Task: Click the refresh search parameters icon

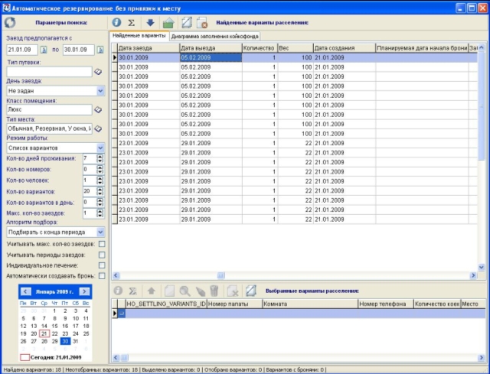Action: 10,22
